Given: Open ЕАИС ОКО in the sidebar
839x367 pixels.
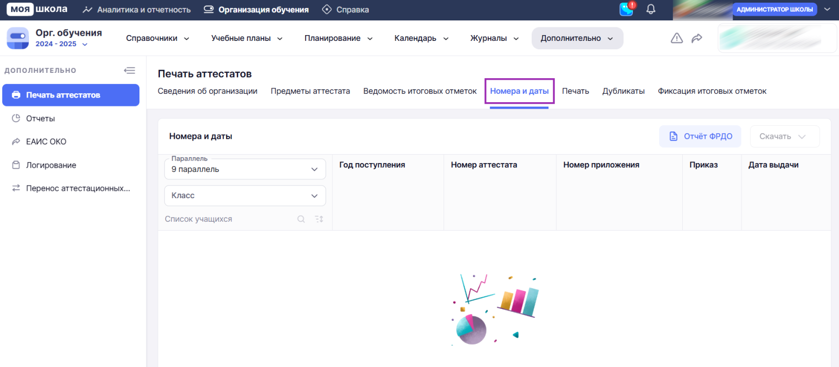Looking at the screenshot, I should point(46,142).
